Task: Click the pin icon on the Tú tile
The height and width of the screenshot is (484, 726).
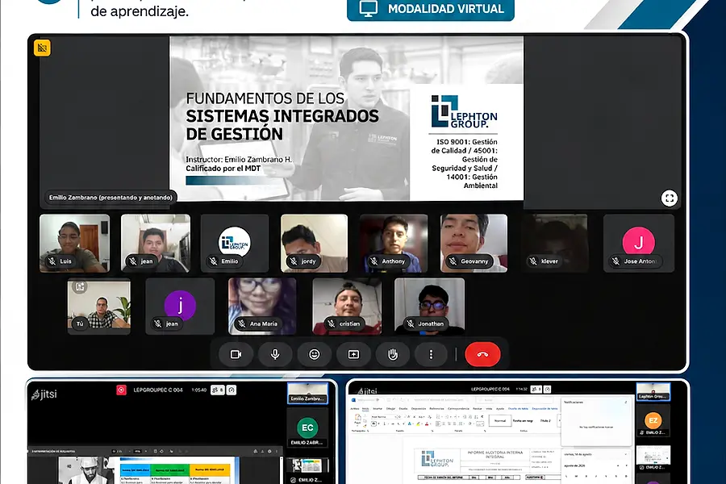Action: pyautogui.click(x=80, y=286)
